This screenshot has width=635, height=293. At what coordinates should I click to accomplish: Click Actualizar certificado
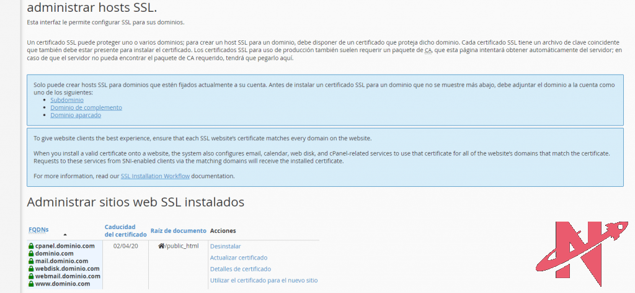pyautogui.click(x=239, y=257)
